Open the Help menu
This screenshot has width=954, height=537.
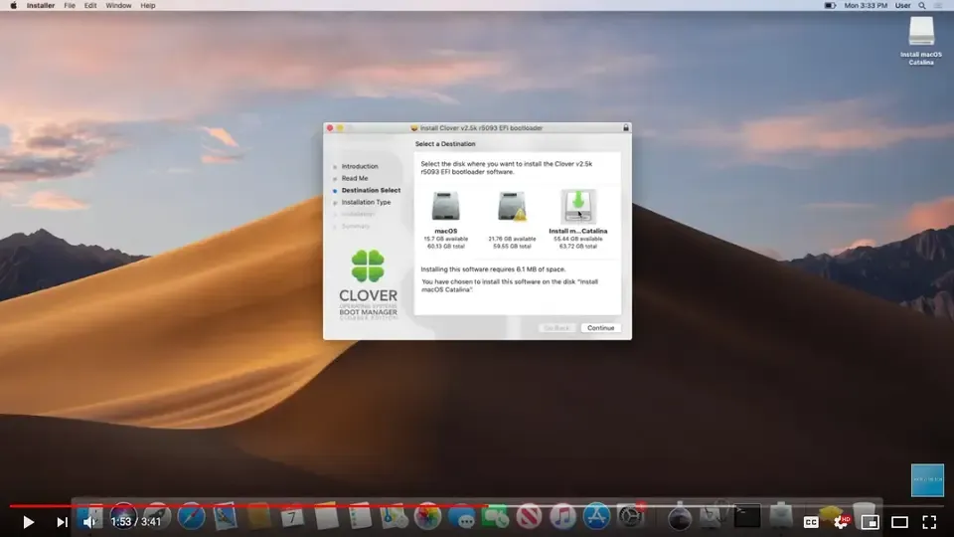tap(148, 6)
